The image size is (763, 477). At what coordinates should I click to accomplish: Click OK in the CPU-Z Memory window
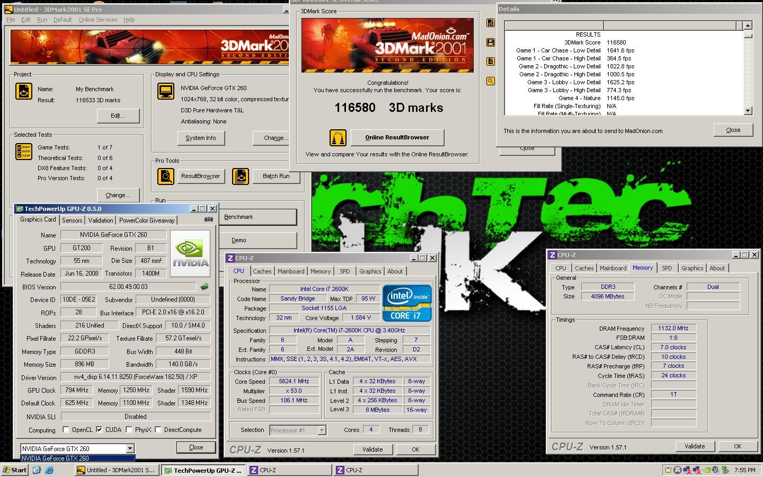[737, 446]
